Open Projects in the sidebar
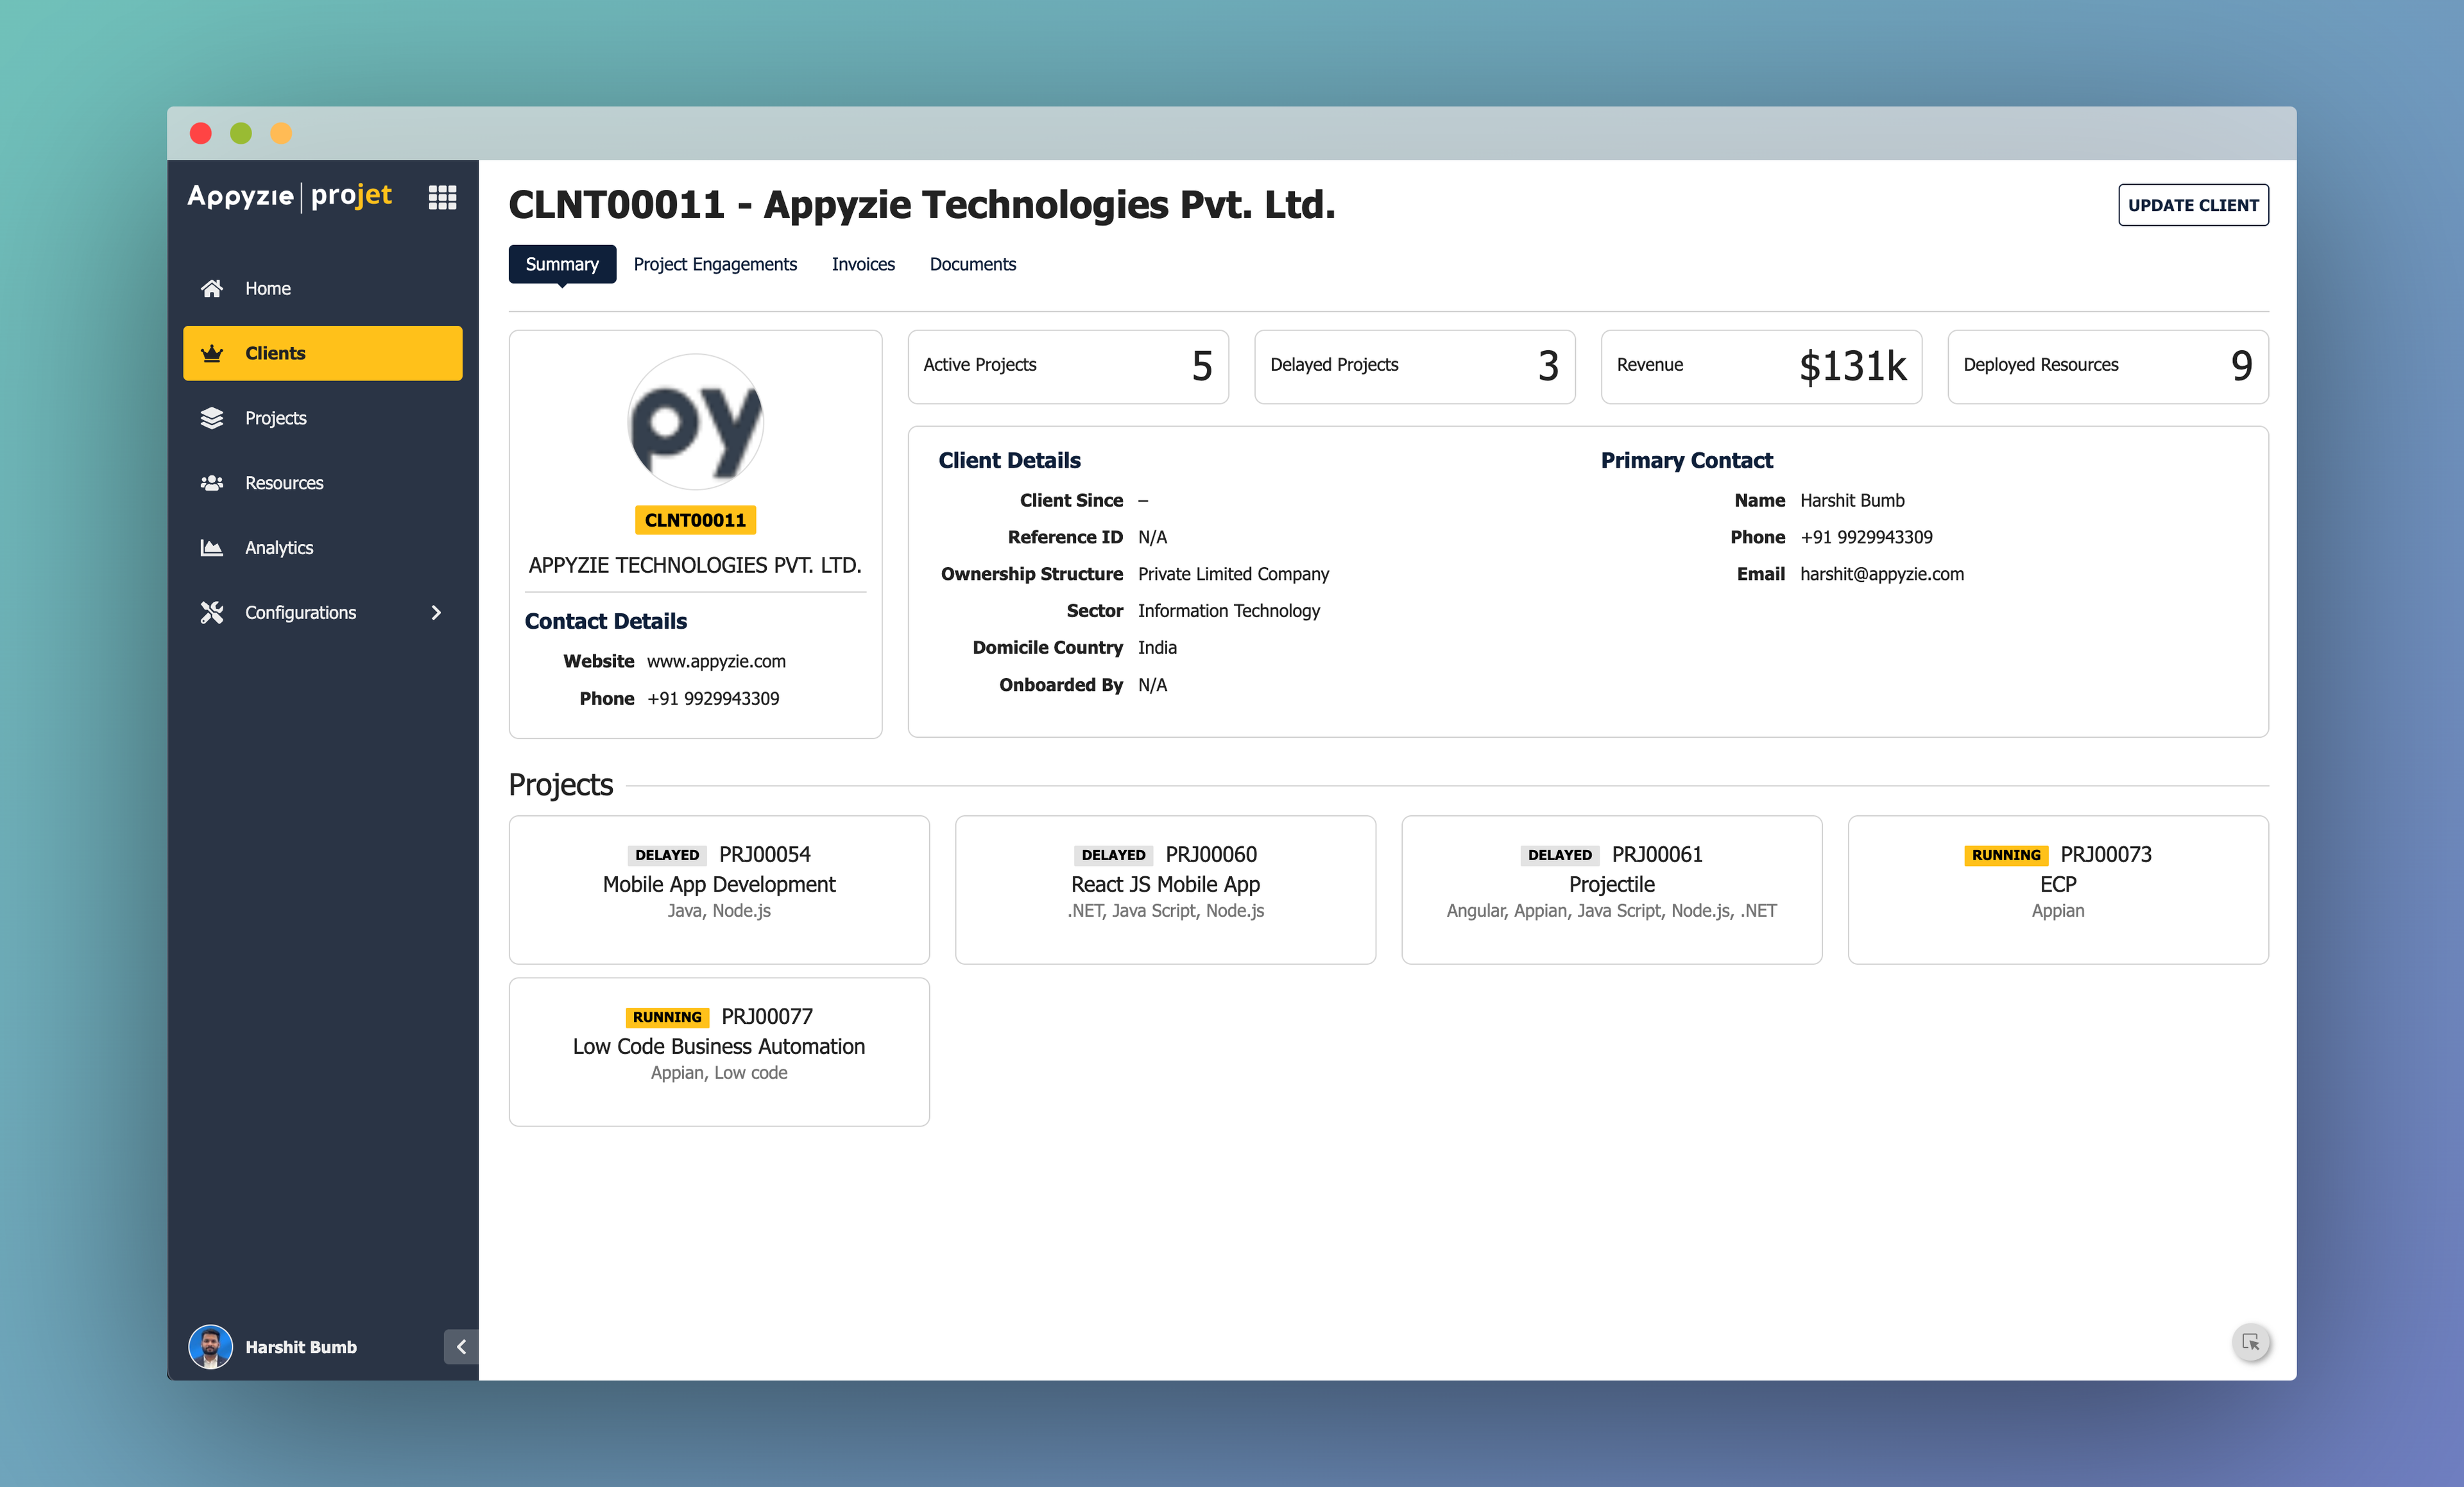 coord(323,418)
